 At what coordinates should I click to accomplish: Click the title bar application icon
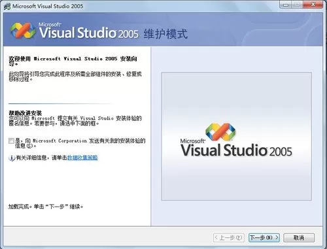[7, 6]
